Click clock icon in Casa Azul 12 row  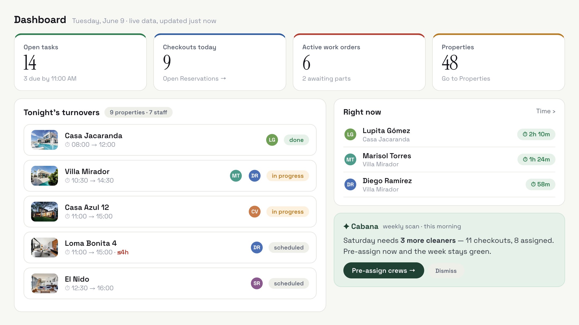point(67,216)
